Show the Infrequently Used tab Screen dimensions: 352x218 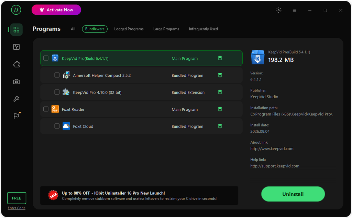[x=203, y=29]
